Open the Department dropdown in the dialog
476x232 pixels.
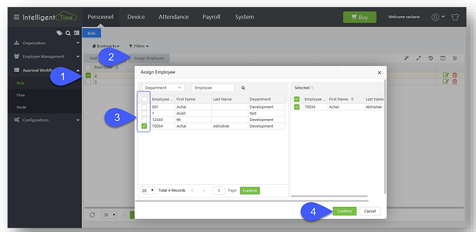[x=163, y=88]
